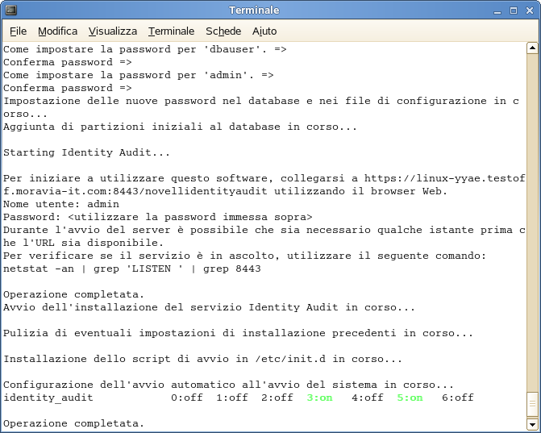Viewport: 541px width, 433px height.
Task: Click the scrollbar track above the thumb
Action: (x=532, y=221)
